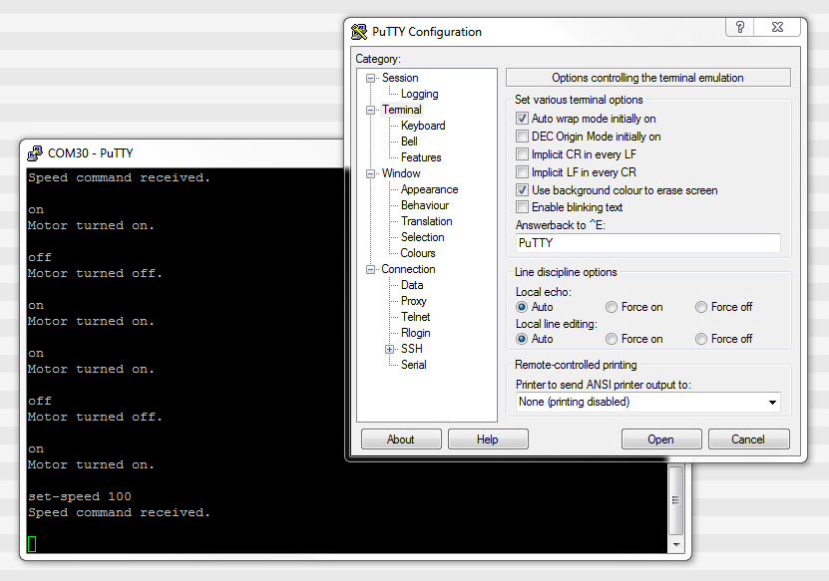Collapse the Connection category node
The height and width of the screenshot is (581, 829).
coord(371,269)
